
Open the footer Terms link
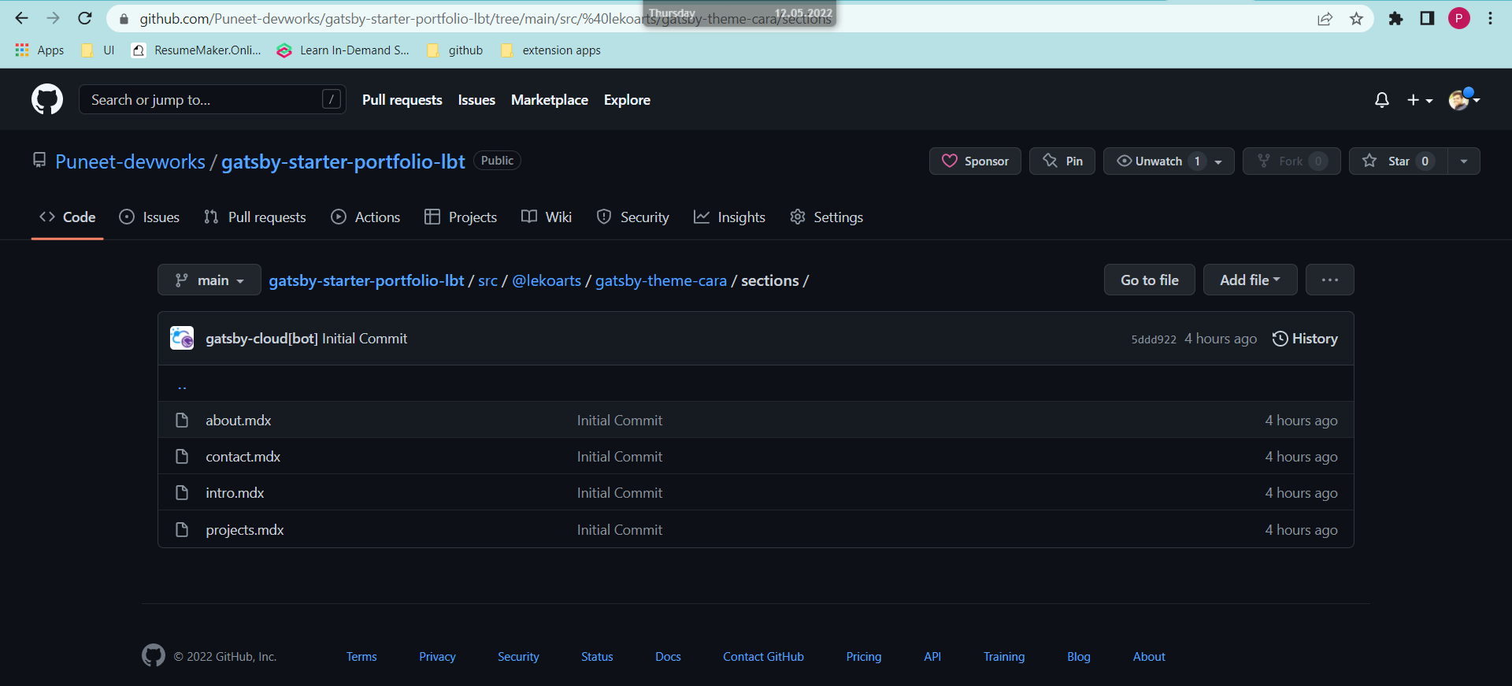[361, 657]
